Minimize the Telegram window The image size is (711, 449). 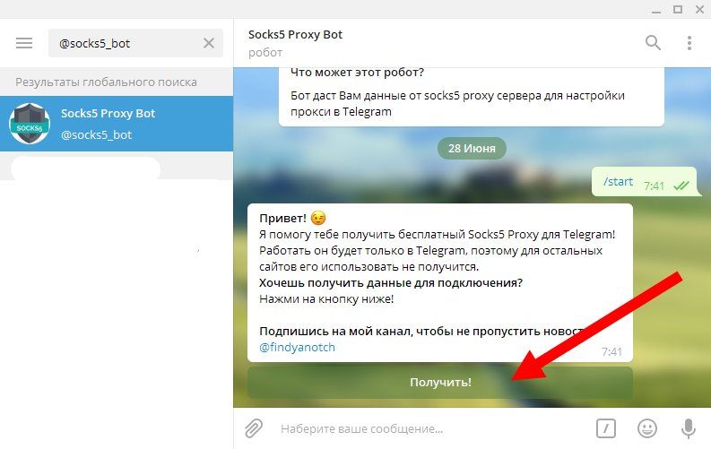click(655, 10)
